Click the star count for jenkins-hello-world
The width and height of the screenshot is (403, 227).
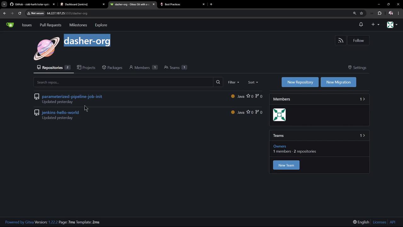(250, 112)
